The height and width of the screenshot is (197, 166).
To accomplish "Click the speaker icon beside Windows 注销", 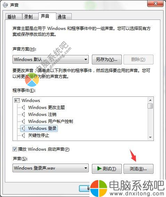I will pos(23,115).
